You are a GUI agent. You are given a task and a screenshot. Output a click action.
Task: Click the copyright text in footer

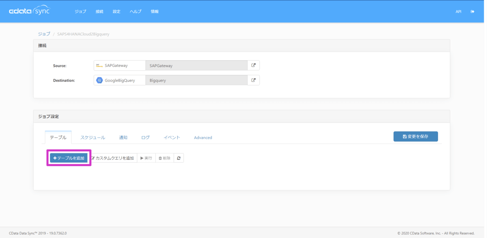(436, 233)
